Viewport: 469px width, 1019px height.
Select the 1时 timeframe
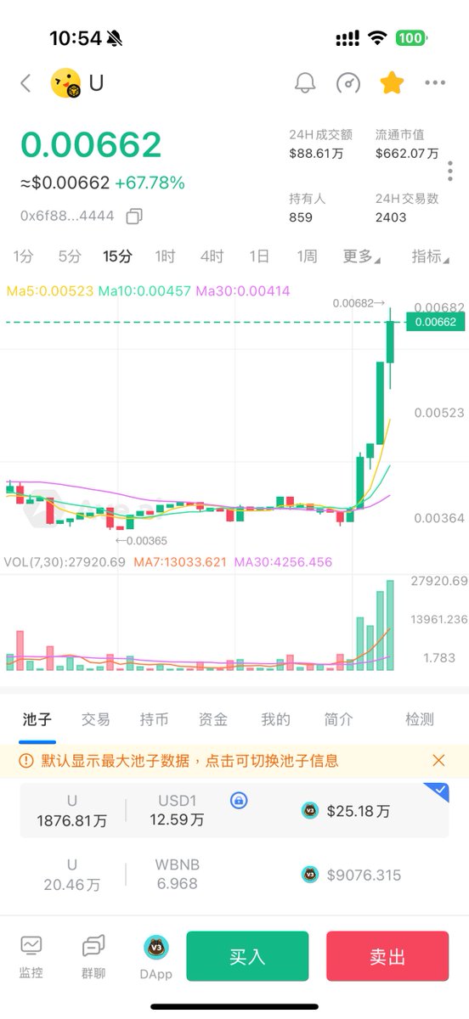[x=165, y=256]
